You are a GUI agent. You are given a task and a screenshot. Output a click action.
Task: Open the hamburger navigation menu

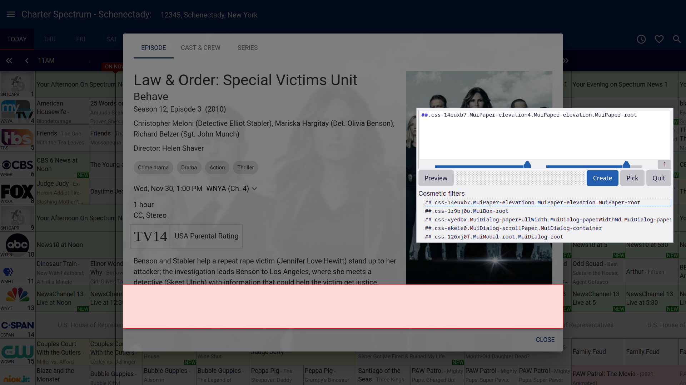(10, 14)
